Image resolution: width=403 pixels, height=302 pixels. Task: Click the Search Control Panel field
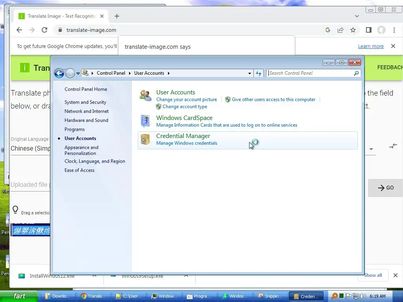pyautogui.click(x=310, y=73)
